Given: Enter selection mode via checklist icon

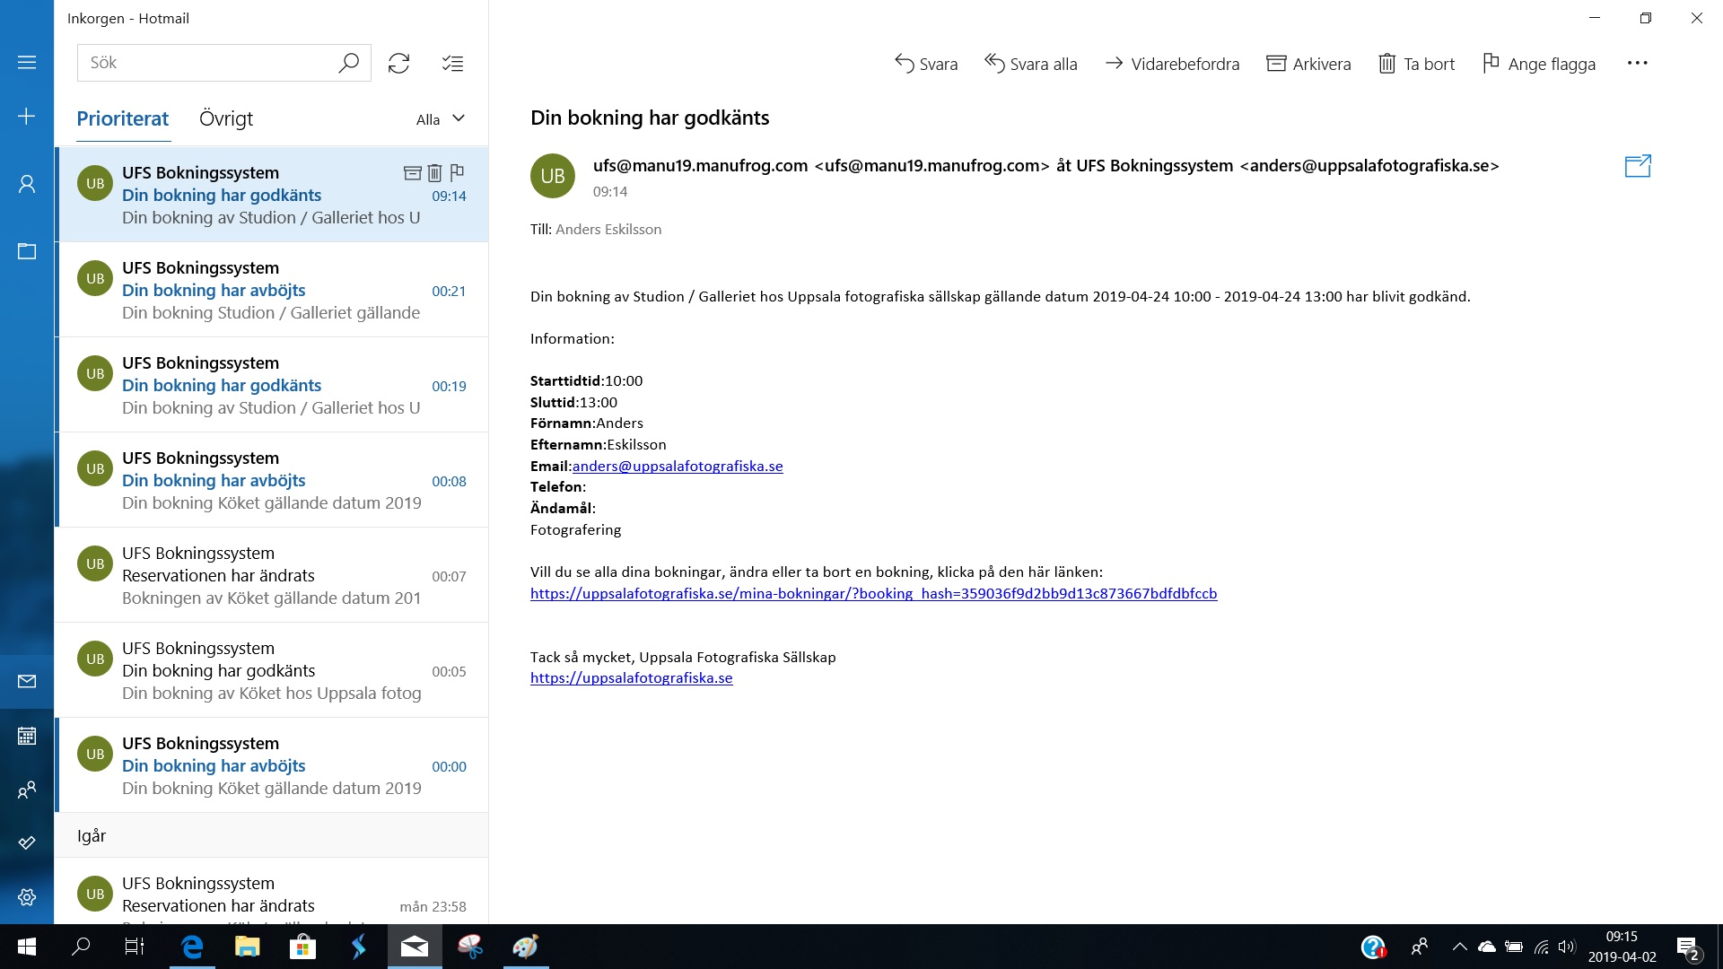Looking at the screenshot, I should pos(452,63).
